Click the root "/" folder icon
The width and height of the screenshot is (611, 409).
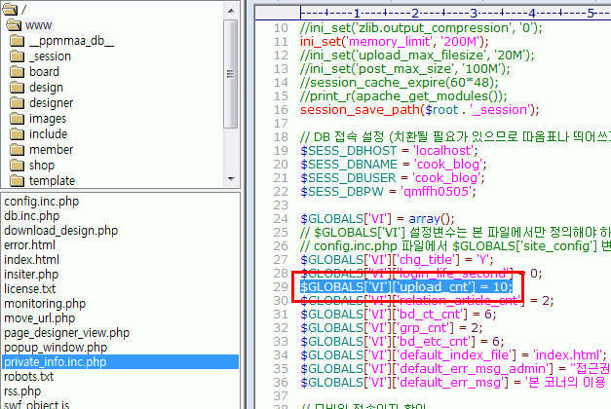tap(8, 8)
